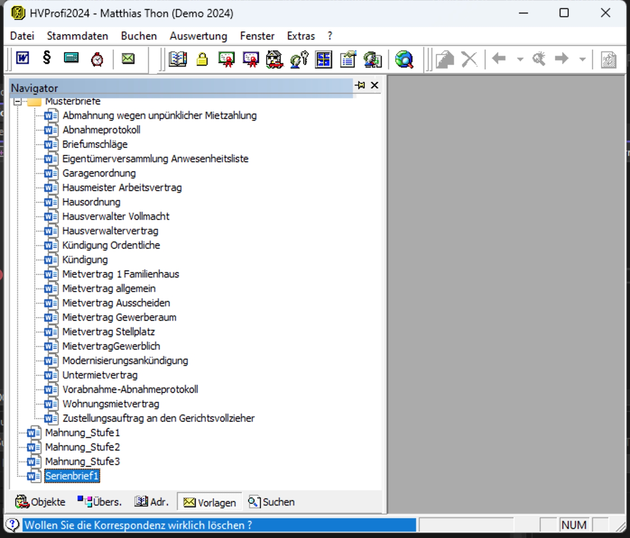Screen dimensions: 630x538
Task: Close the Navigator panel
Action: (x=375, y=85)
